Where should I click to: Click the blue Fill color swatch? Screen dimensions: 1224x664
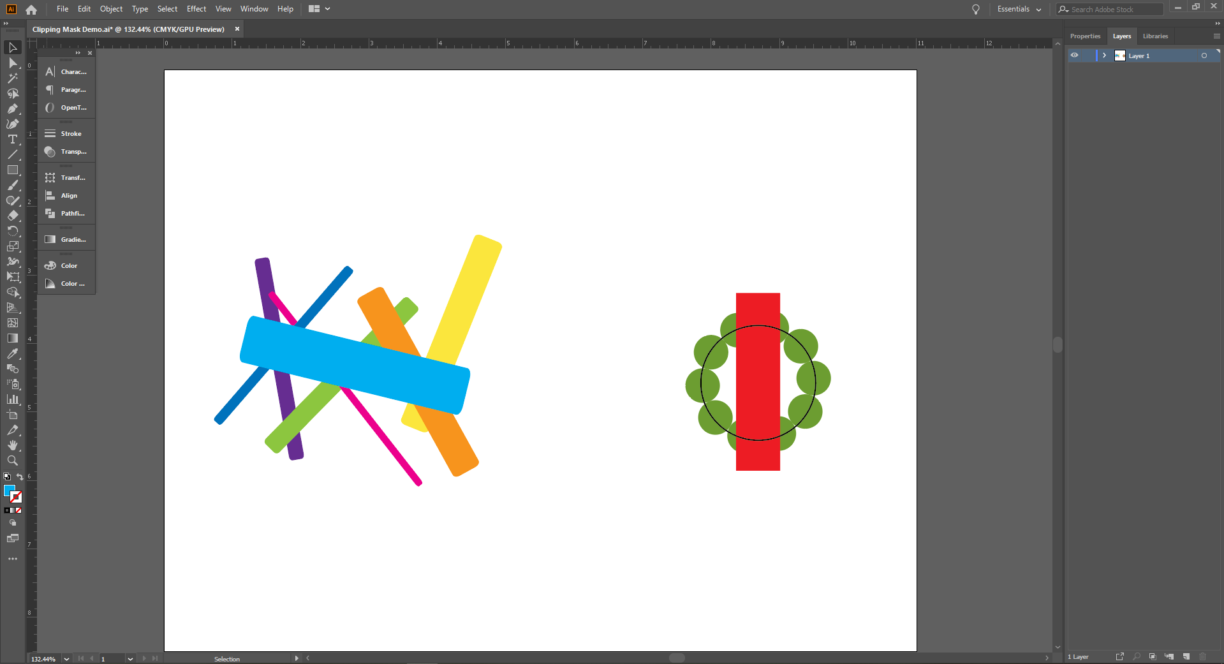pos(9,490)
